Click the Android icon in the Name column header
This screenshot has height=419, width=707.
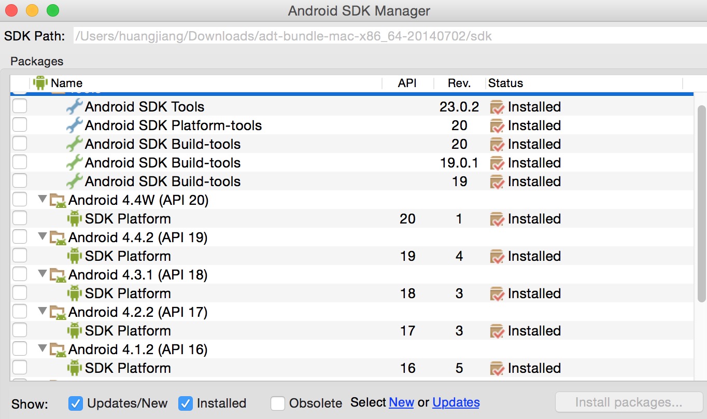[x=40, y=83]
